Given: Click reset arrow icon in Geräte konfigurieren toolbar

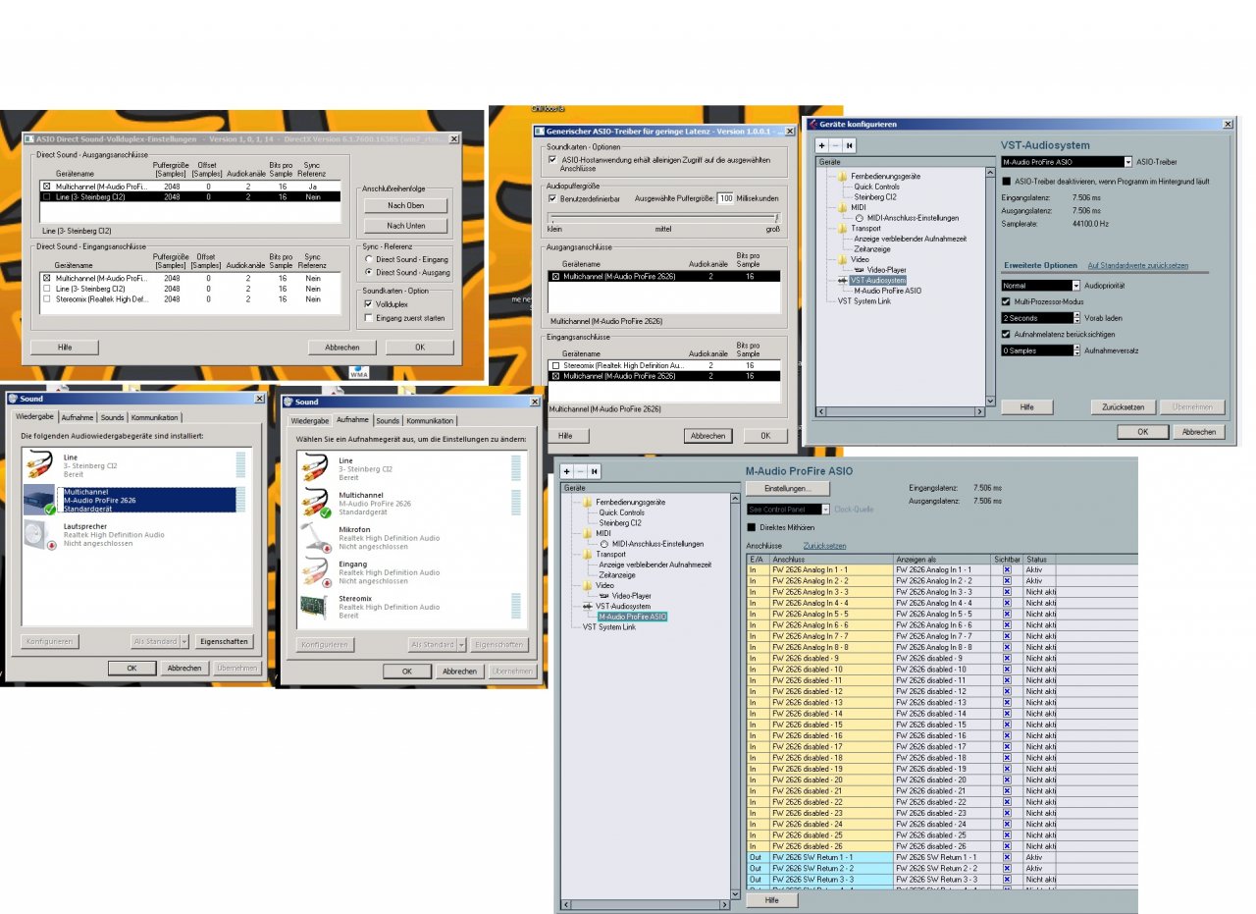Looking at the screenshot, I should tap(849, 145).
